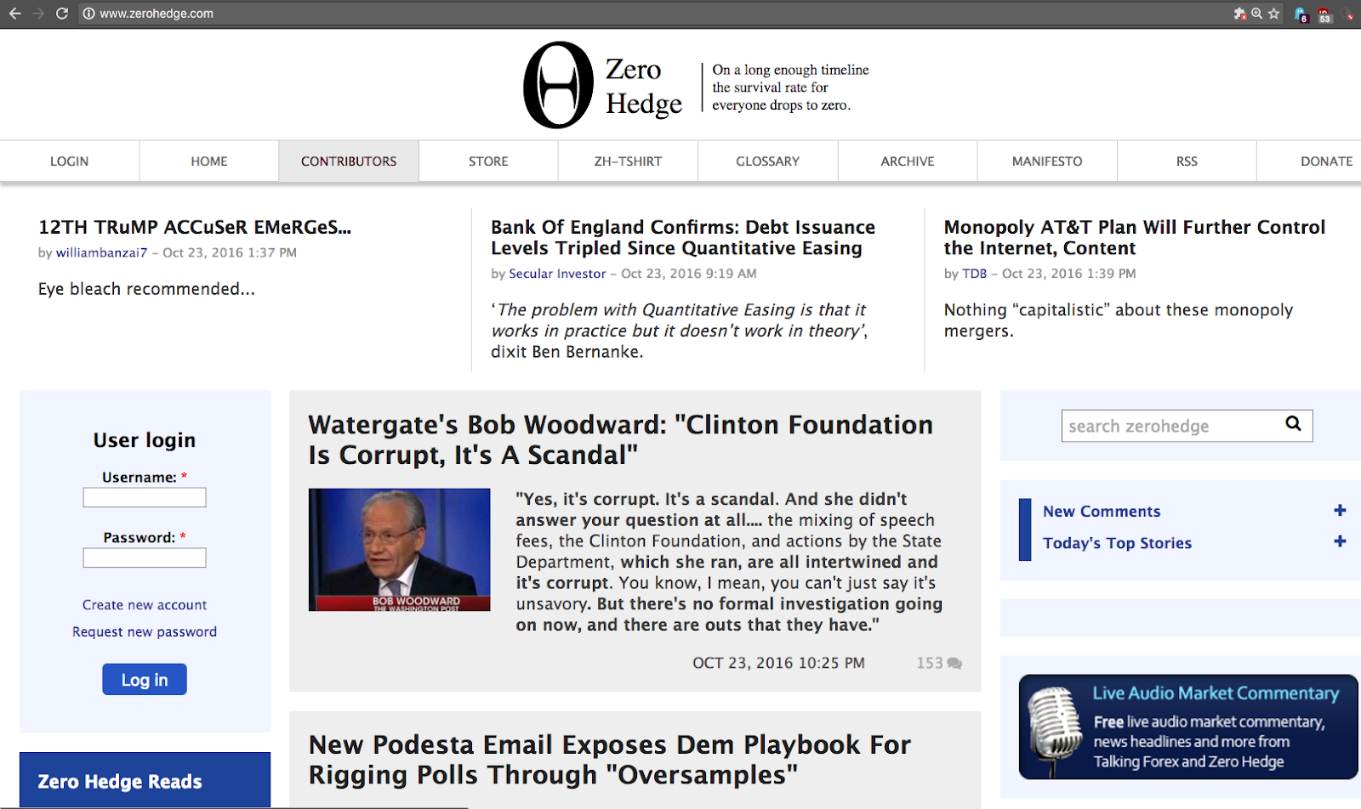
Task: Read the Bank Of England debt issuance article
Action: coord(683,238)
